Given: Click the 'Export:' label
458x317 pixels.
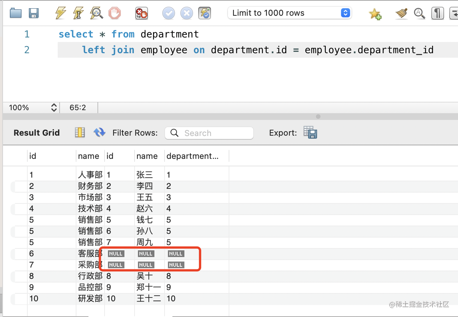Looking at the screenshot, I should click(283, 133).
